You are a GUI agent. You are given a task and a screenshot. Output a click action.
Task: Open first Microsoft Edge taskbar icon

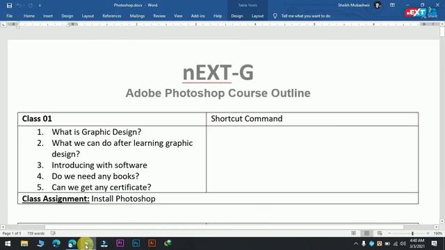pyautogui.click(x=56, y=244)
